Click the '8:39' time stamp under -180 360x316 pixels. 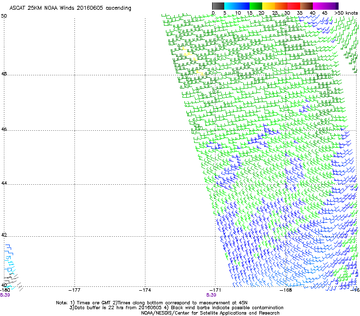pyautogui.click(x=5, y=295)
